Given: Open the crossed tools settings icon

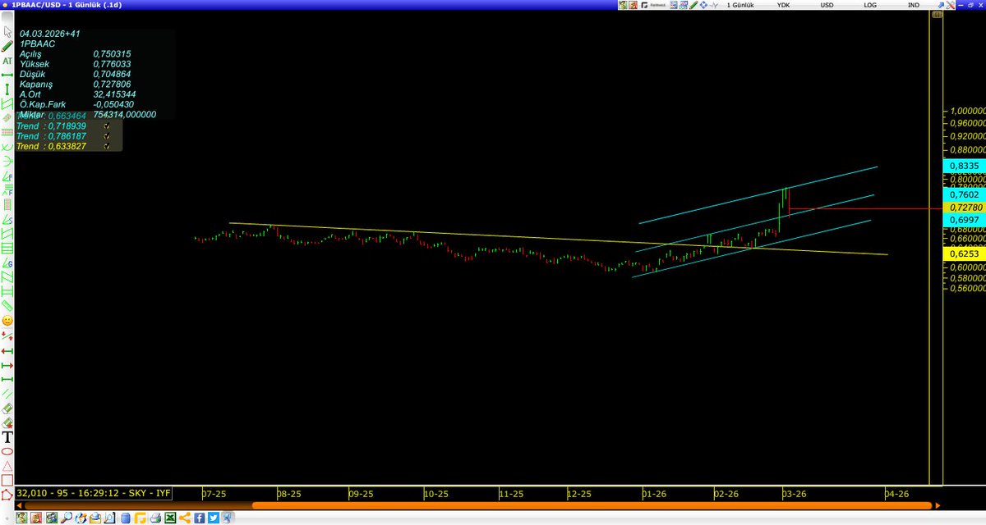Looking at the screenshot, I should click(951, 5).
